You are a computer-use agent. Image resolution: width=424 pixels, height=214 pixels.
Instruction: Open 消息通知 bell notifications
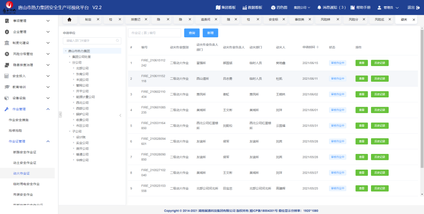coord(319,7)
